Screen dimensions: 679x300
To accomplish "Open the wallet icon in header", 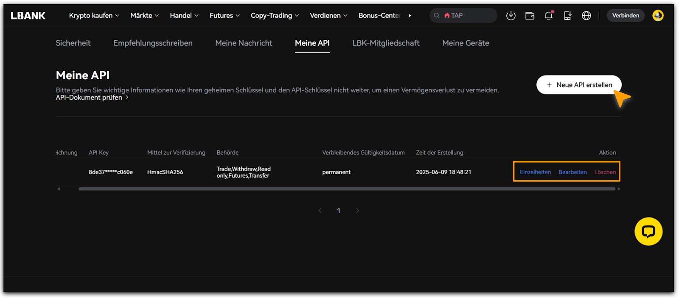I will [x=530, y=16].
